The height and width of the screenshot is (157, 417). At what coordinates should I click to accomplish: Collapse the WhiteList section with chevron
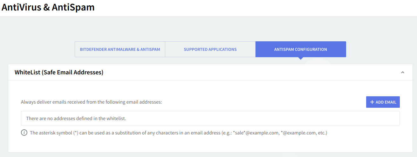point(403,72)
